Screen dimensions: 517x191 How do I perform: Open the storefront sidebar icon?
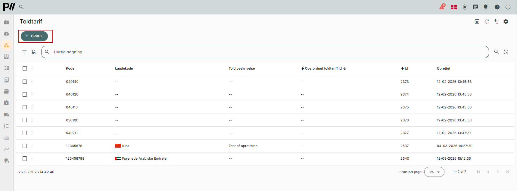point(6,91)
